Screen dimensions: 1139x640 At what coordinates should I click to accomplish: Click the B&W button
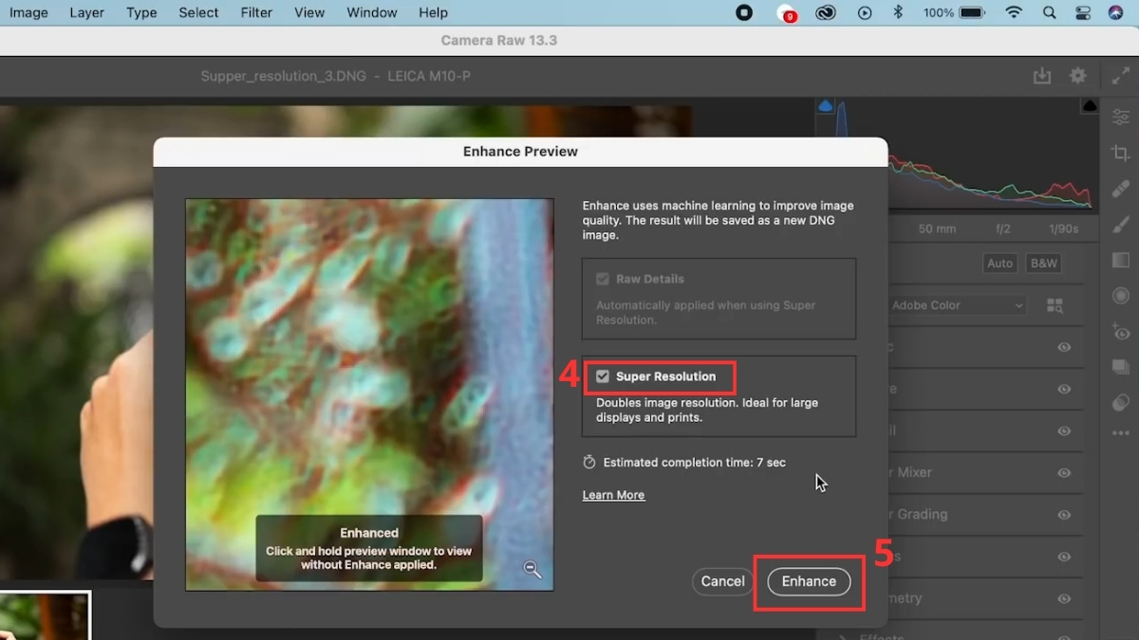tap(1043, 264)
